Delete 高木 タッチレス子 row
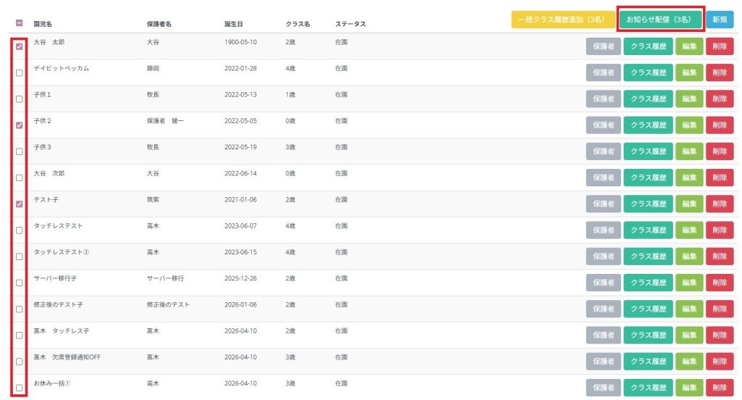Viewport: 742px width, 400px height. (720, 336)
